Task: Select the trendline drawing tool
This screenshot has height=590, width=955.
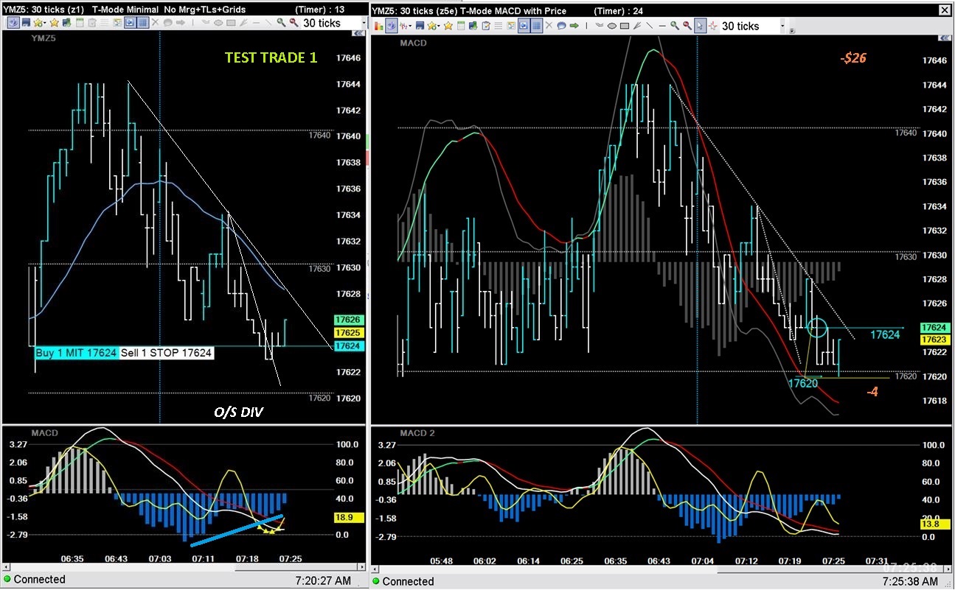Action: (268, 24)
